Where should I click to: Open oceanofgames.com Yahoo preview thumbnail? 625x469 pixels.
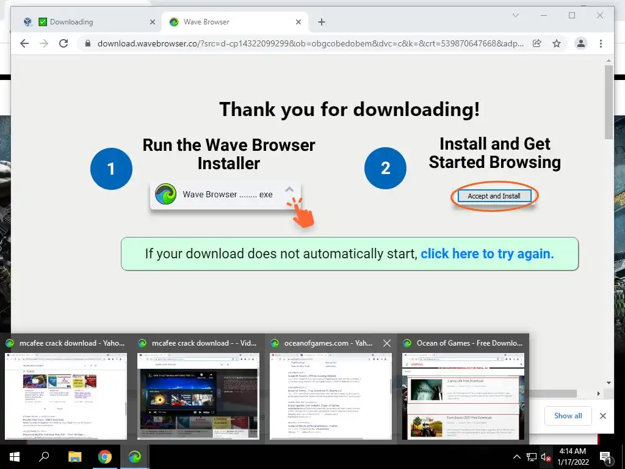click(x=331, y=396)
